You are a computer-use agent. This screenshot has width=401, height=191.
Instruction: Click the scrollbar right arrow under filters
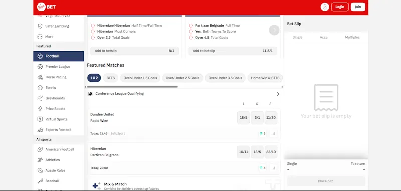point(282,87)
